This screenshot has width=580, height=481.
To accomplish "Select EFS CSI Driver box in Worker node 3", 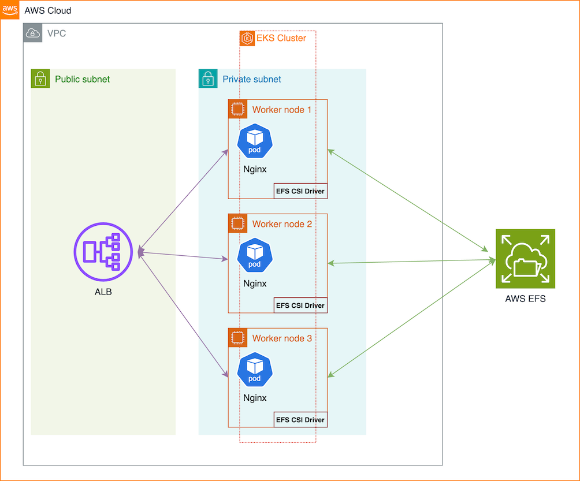I will (x=300, y=420).
